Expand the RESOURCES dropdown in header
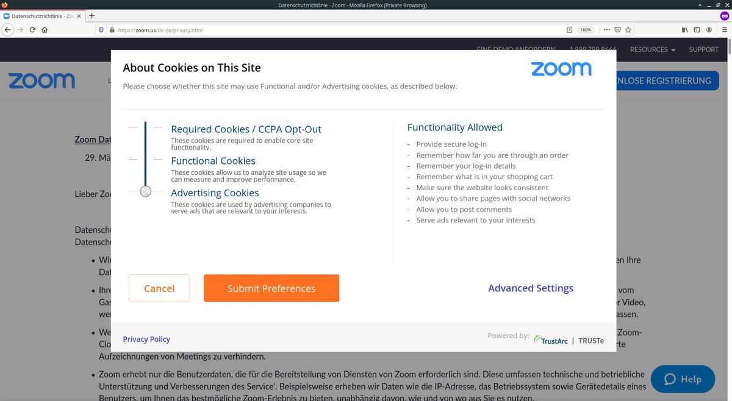 click(652, 49)
